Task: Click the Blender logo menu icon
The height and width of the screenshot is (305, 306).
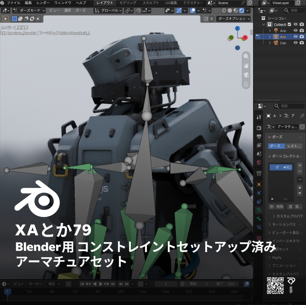Action: coord(2,3)
